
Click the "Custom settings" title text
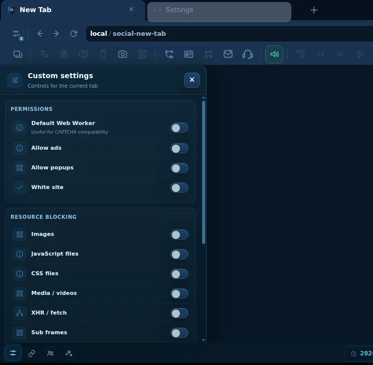click(x=60, y=76)
